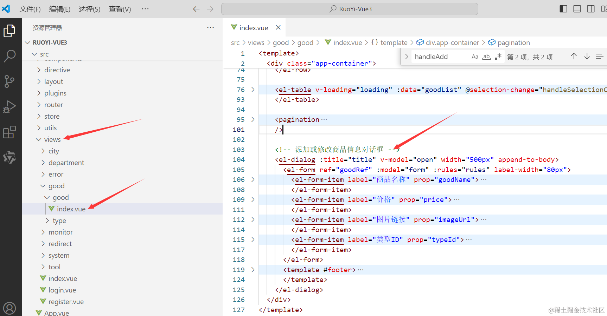Close the index.vue editor tab
This screenshot has width=607, height=316.
click(x=278, y=27)
